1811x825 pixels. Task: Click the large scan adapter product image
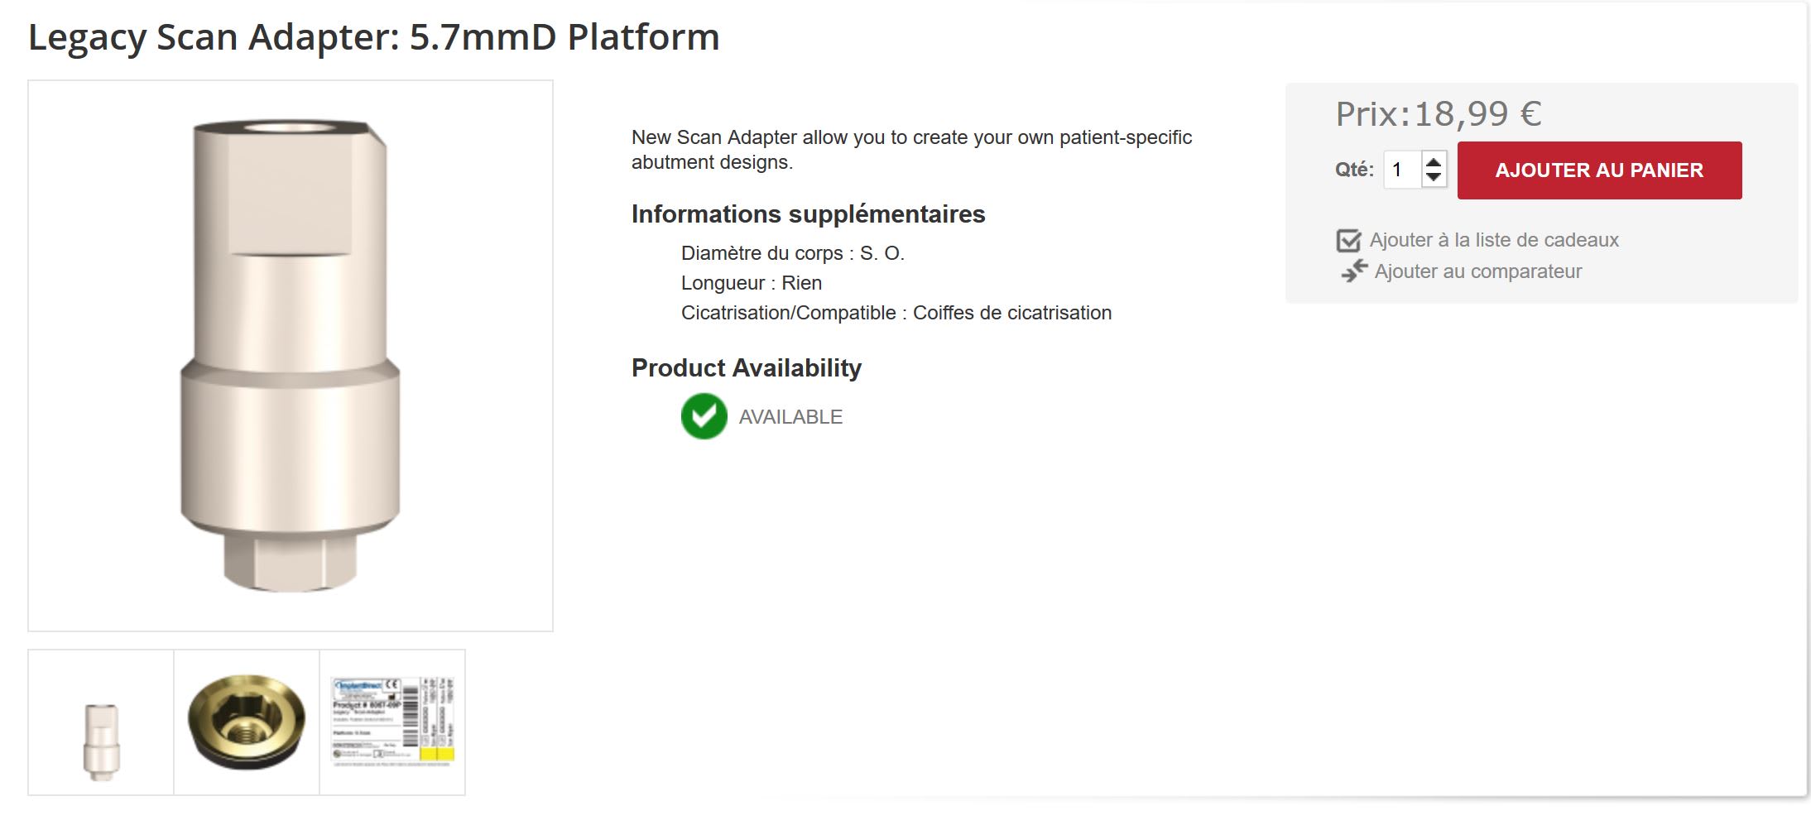pos(291,356)
